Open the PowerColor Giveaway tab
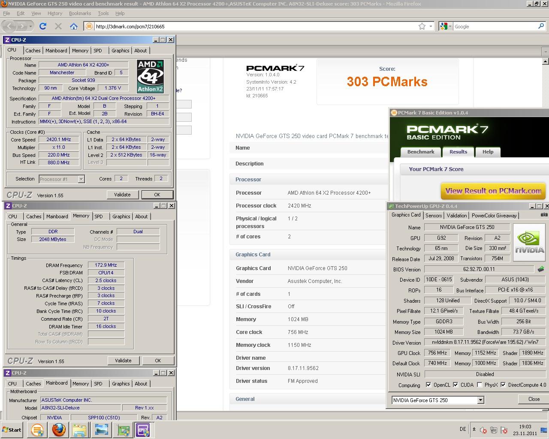This screenshot has height=439, width=549. (x=495, y=215)
